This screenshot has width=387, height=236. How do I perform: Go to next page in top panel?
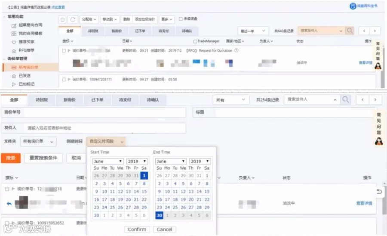coord(375,31)
